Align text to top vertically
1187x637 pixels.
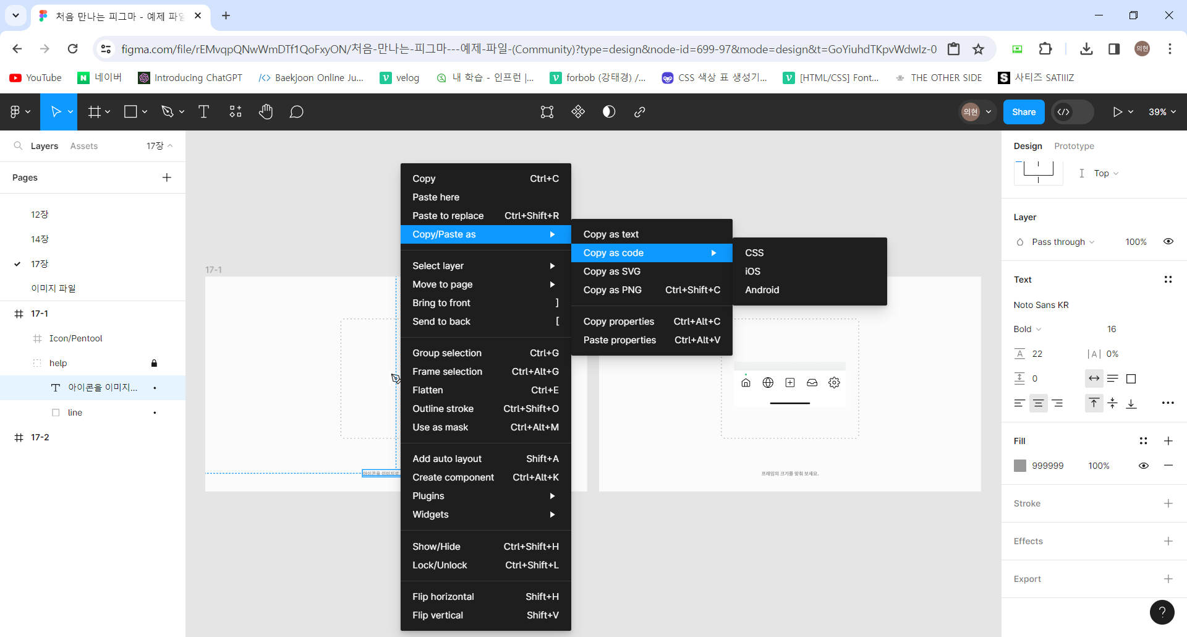[x=1094, y=403]
